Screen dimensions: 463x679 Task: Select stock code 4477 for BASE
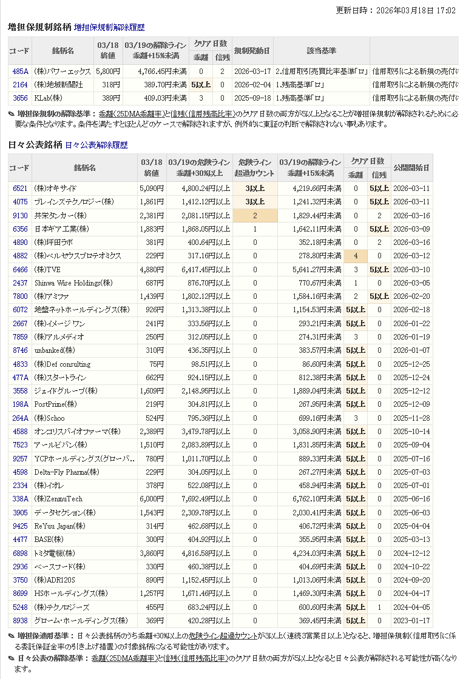click(20, 540)
